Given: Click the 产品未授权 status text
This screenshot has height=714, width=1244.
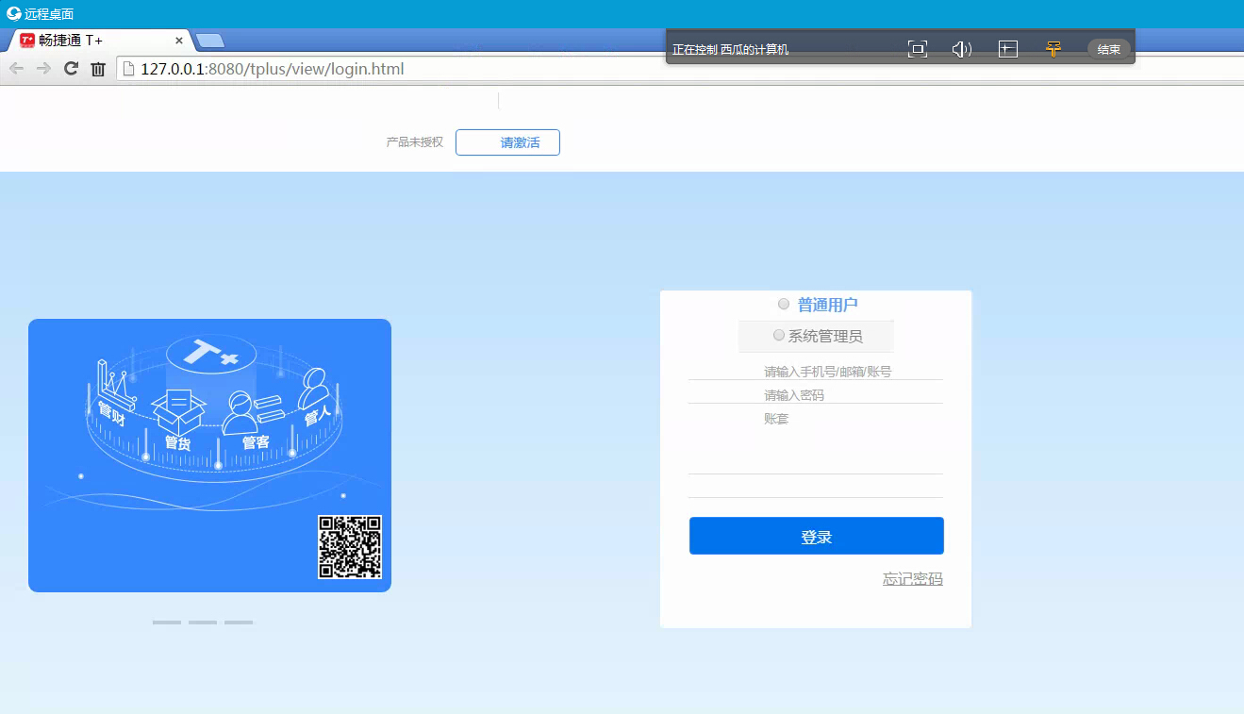Looking at the screenshot, I should point(414,142).
